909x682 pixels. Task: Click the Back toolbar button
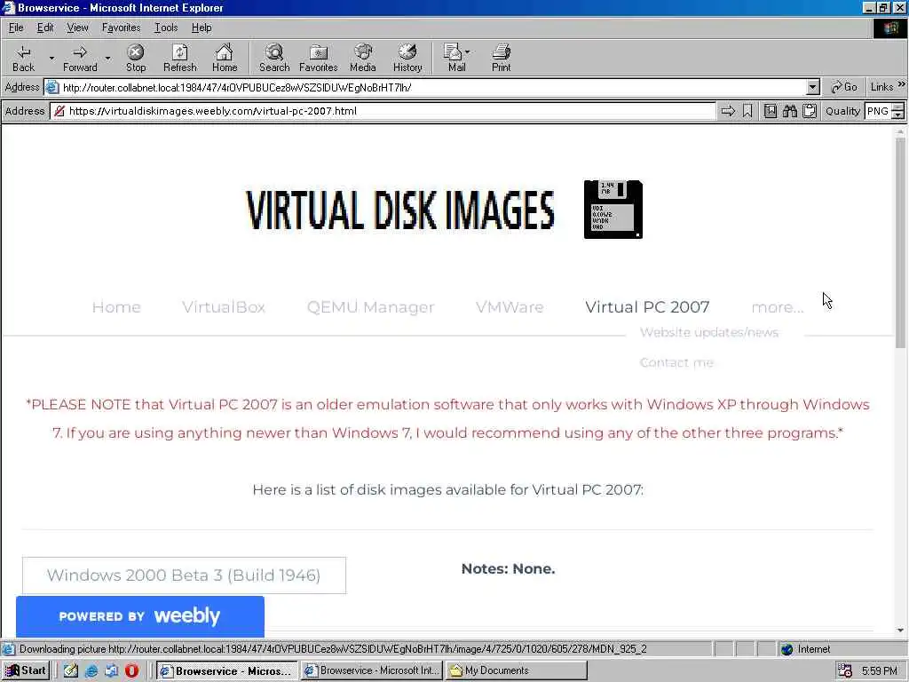[23, 58]
